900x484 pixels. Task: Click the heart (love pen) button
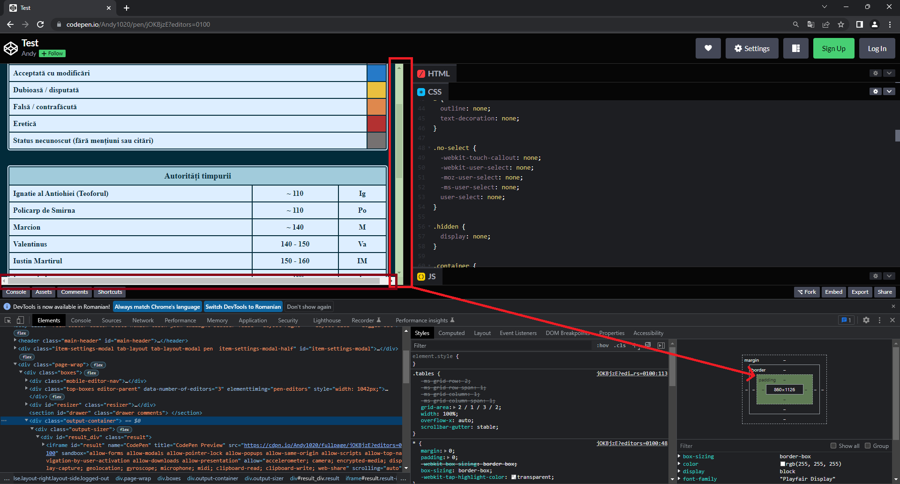pos(708,48)
